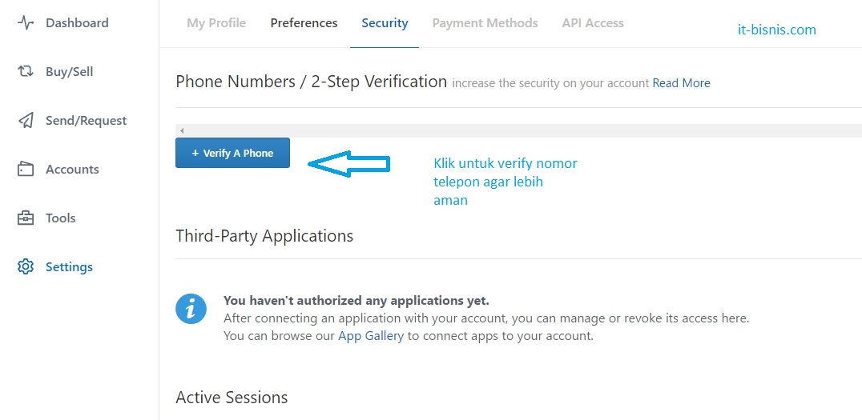Open Send/Request from the sidebar
This screenshot has height=420, width=862.
point(86,121)
